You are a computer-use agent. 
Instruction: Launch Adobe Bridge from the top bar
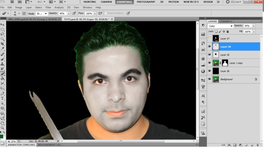tap(12, 2)
